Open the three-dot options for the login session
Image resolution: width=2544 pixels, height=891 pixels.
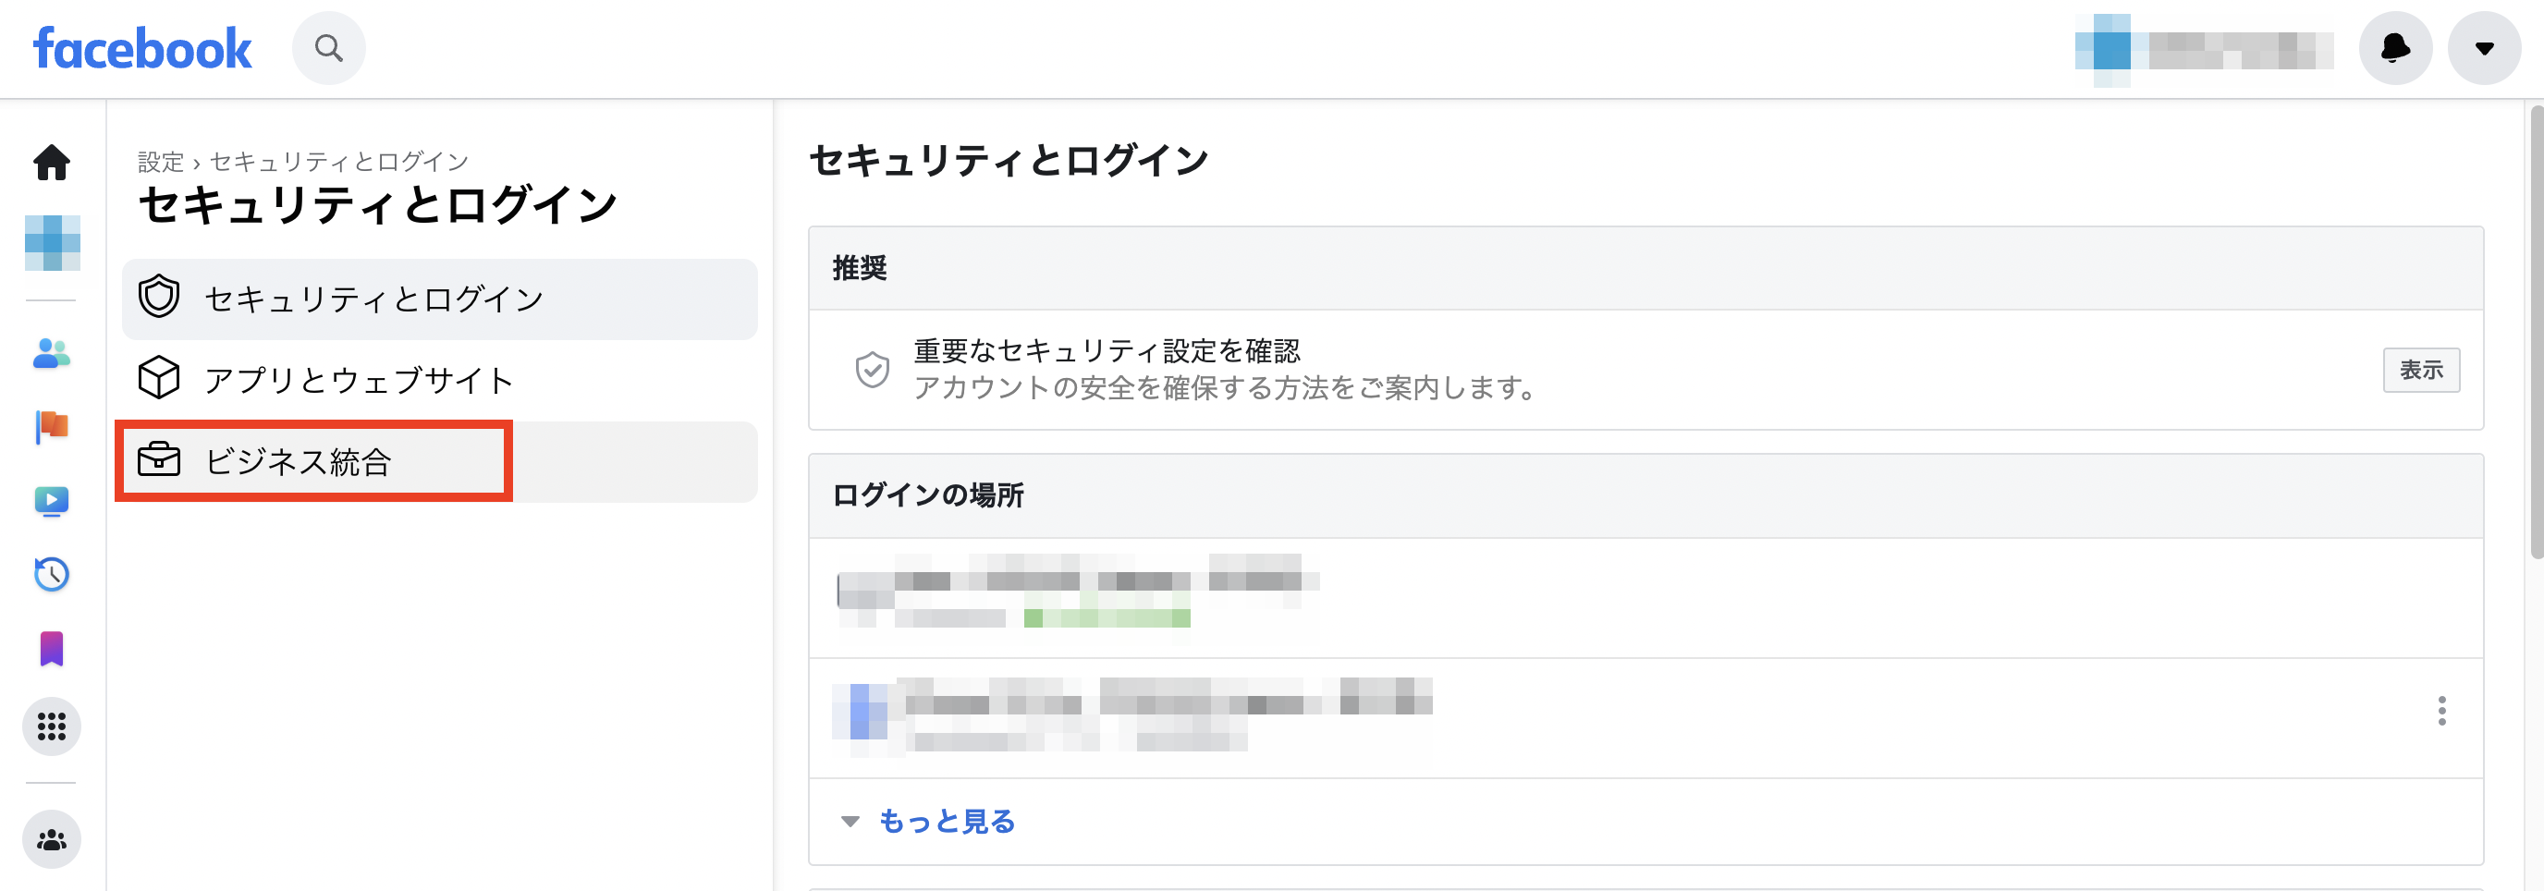[x=2442, y=708]
